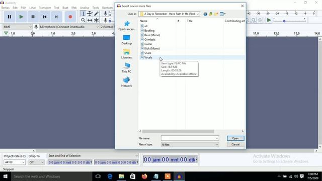Open Microsoft Edge from the taskbar
Screen dimensions: 322x181
pyautogui.click(x=110, y=176)
